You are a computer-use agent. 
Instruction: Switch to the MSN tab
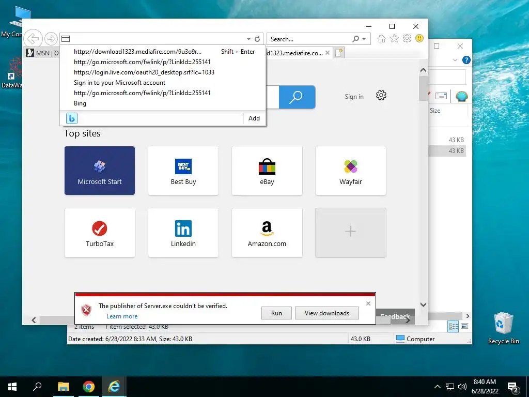pos(42,53)
